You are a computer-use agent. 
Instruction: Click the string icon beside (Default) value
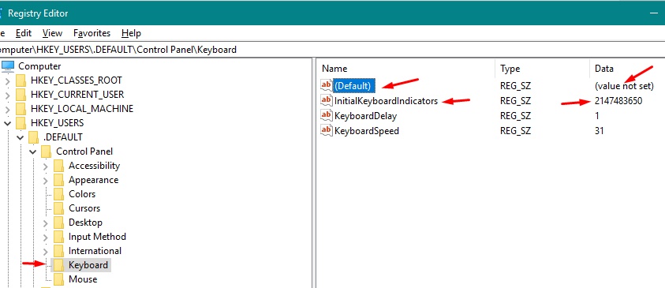pos(326,86)
